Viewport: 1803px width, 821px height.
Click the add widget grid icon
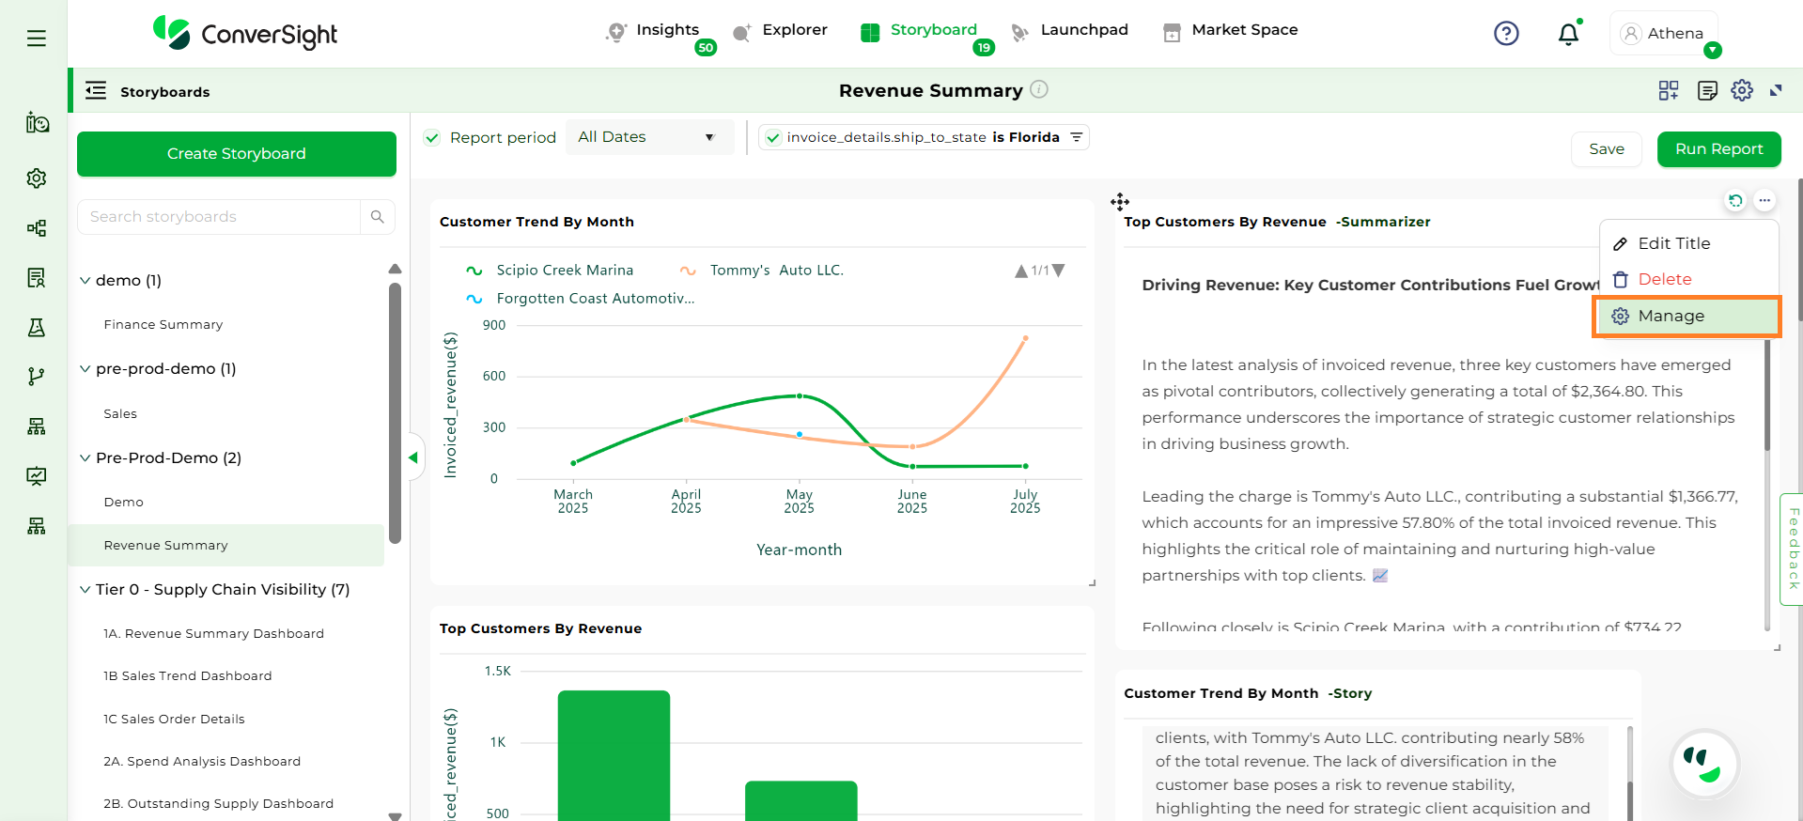1669,90
